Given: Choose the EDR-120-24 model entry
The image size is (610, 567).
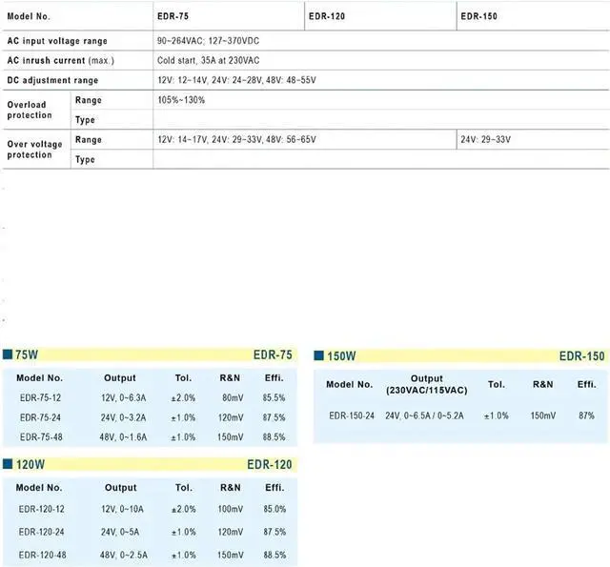Looking at the screenshot, I should coord(41,532).
